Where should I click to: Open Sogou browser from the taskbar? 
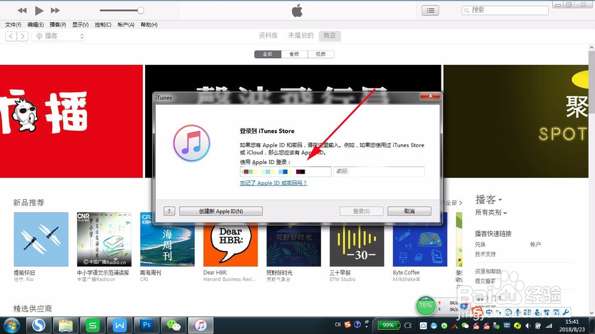tap(38, 325)
